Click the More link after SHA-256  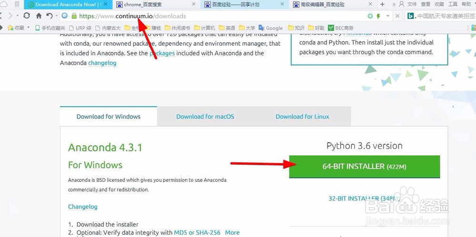pyautogui.click(x=232, y=232)
